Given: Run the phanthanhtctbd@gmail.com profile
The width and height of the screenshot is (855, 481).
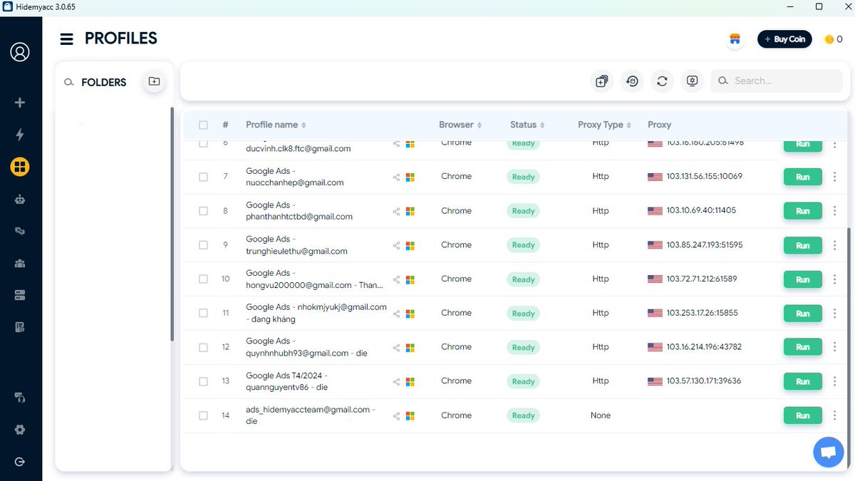Looking at the screenshot, I should click(803, 211).
